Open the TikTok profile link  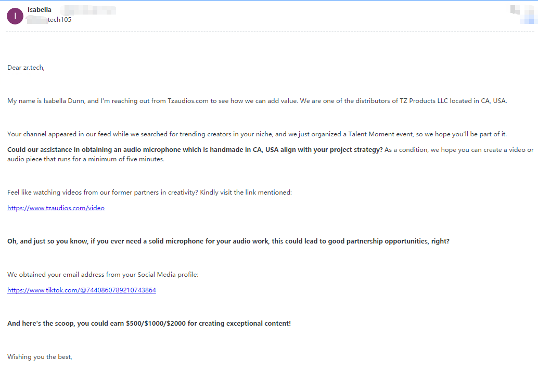[82, 290]
